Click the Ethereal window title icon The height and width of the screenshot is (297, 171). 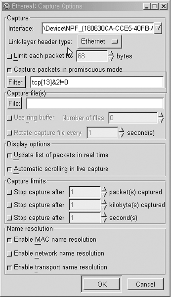tap(7, 6)
